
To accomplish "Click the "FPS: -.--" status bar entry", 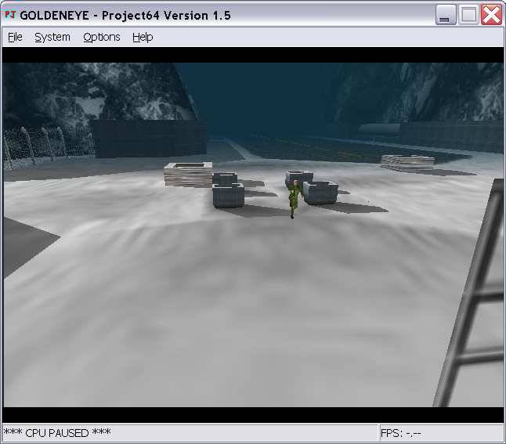I will [400, 433].
